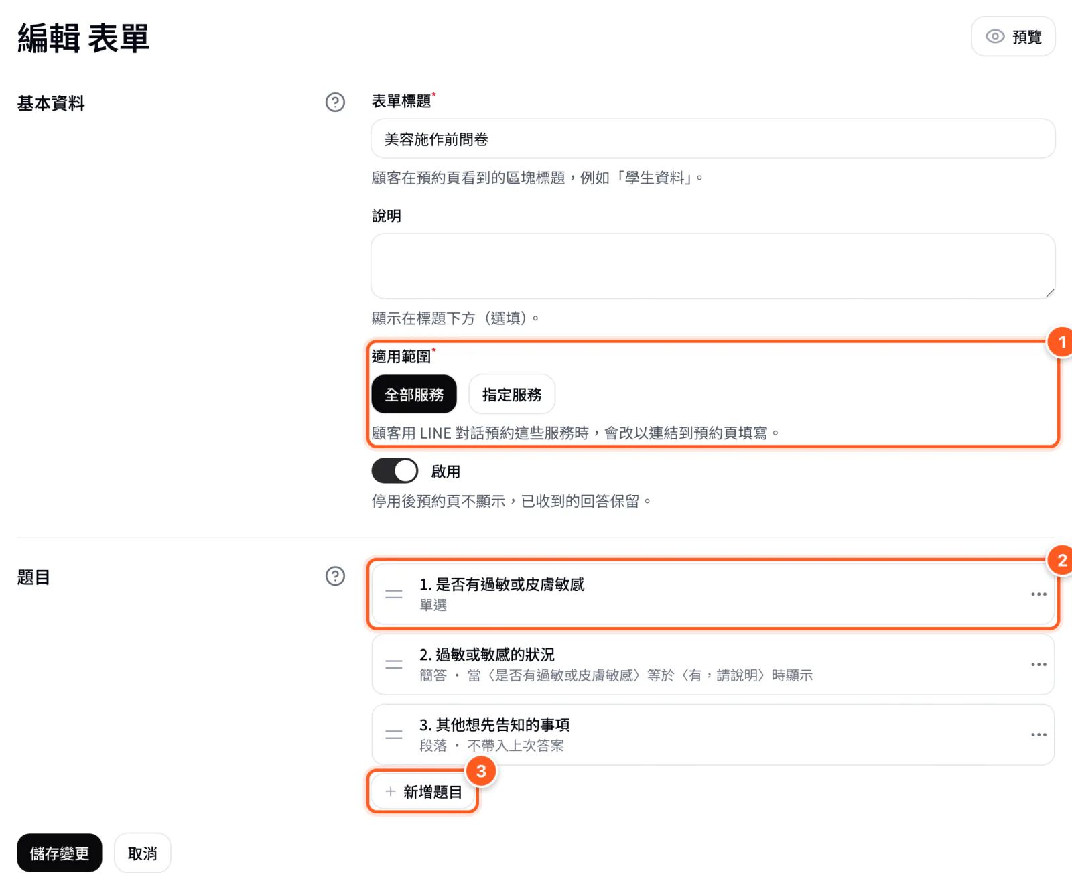Grab drag handle of question 3 其他想先告知的事項
The height and width of the screenshot is (889, 1072).
click(394, 735)
